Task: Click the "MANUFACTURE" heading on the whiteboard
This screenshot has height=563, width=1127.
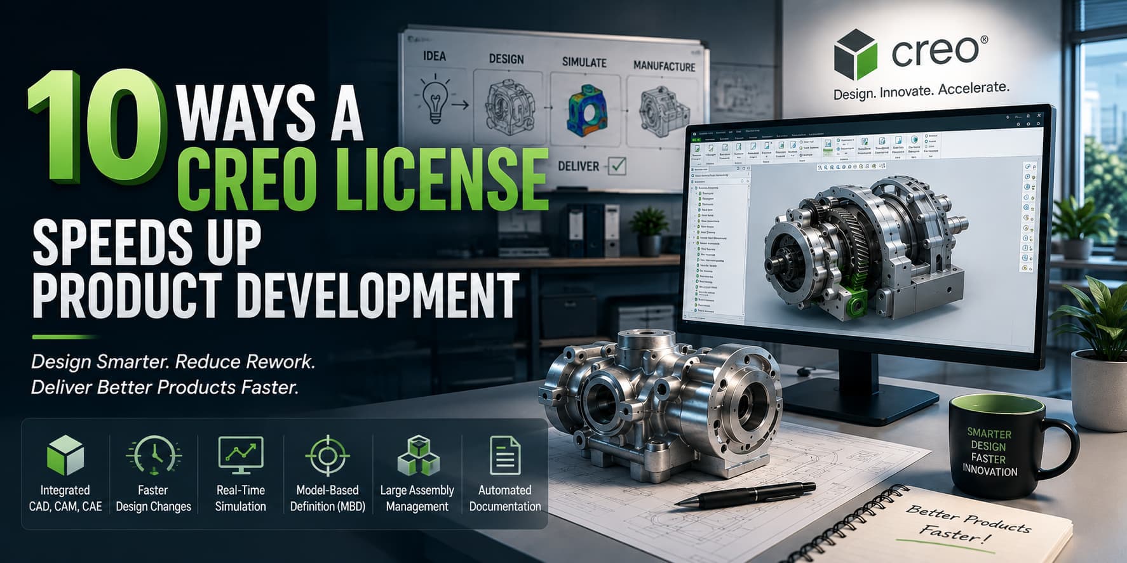Action: click(x=665, y=65)
